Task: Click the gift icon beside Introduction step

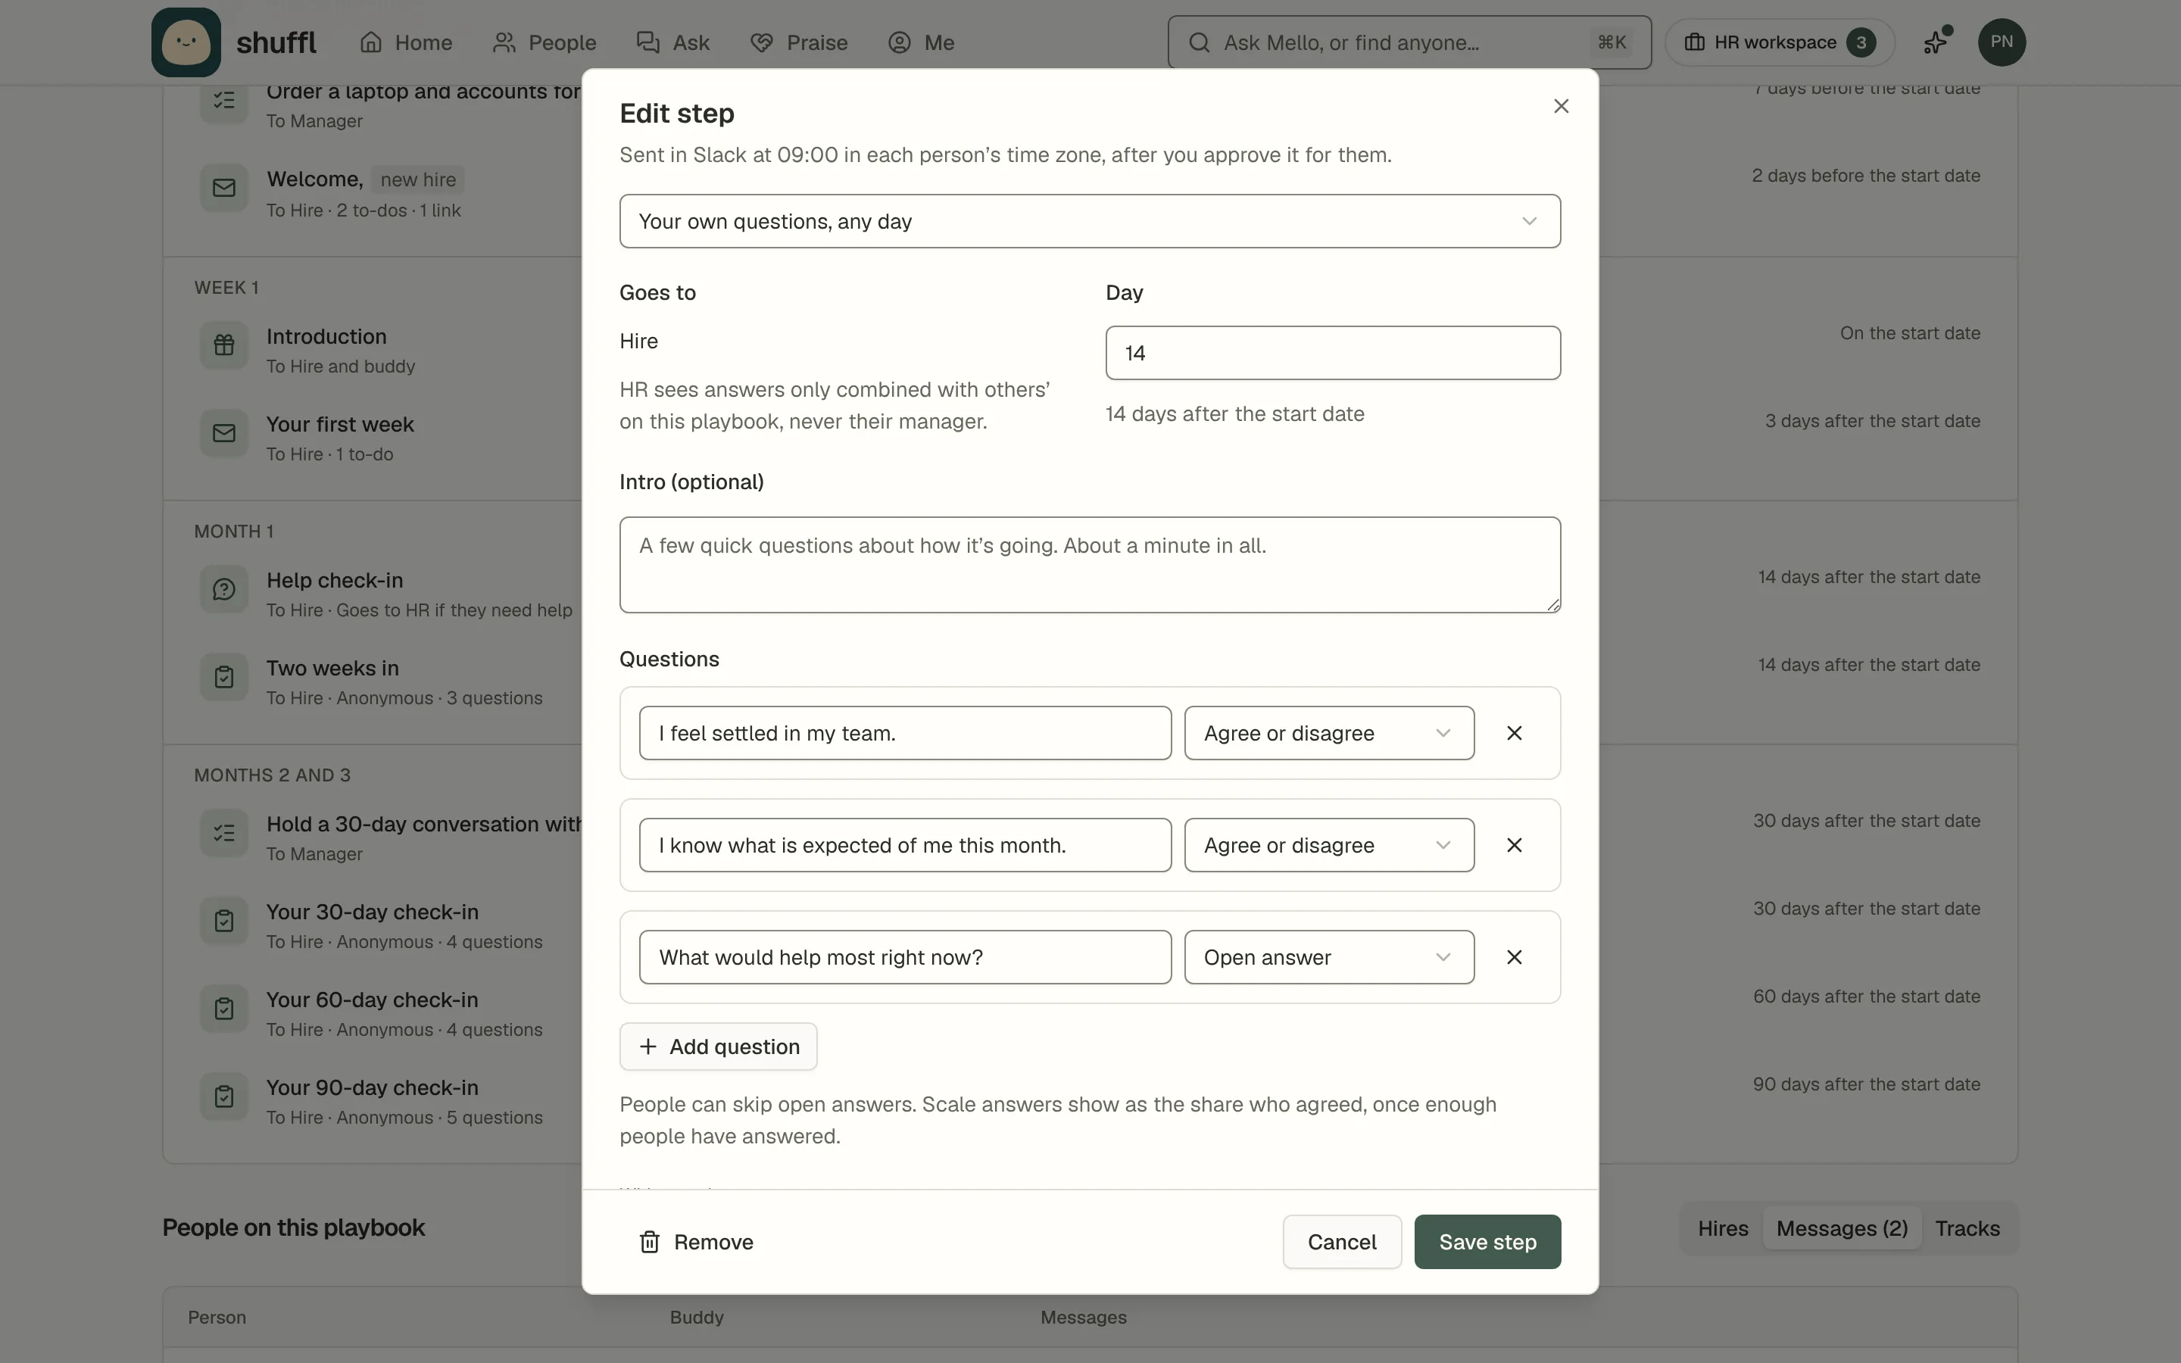Action: (x=223, y=345)
